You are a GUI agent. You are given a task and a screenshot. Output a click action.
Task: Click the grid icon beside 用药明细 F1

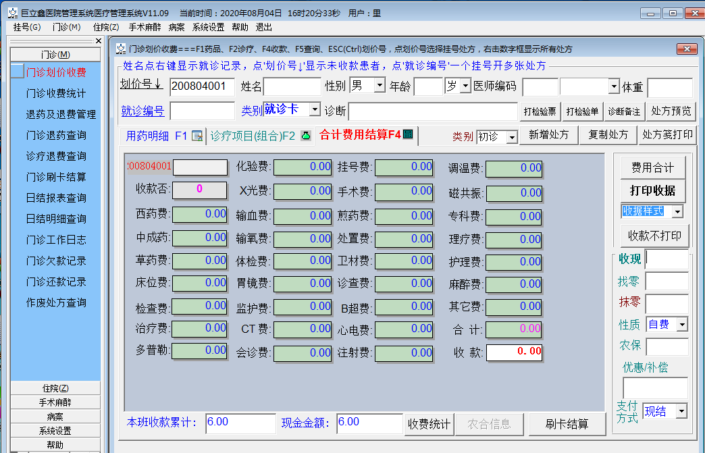tap(197, 136)
